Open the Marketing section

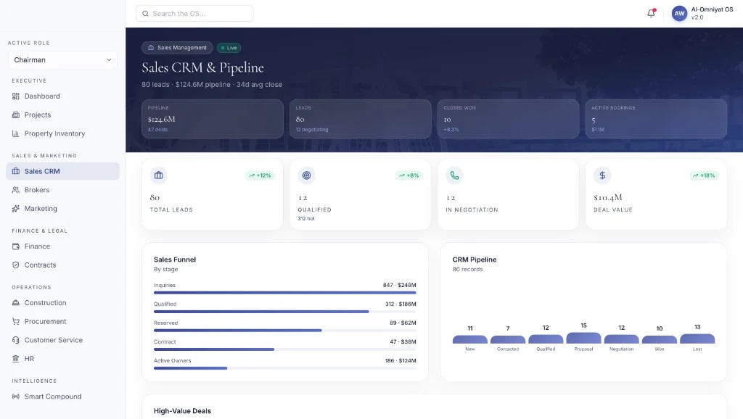coord(62,208)
